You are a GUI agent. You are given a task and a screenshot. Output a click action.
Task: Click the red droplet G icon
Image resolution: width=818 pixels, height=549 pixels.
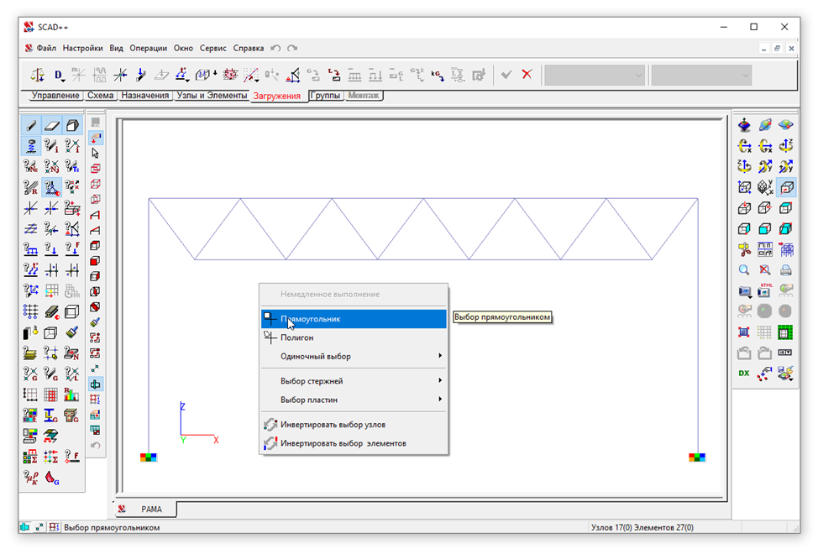pyautogui.click(x=51, y=477)
